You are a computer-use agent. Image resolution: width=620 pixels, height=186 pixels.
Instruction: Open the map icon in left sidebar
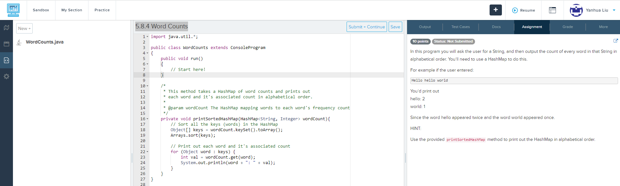coord(6,28)
